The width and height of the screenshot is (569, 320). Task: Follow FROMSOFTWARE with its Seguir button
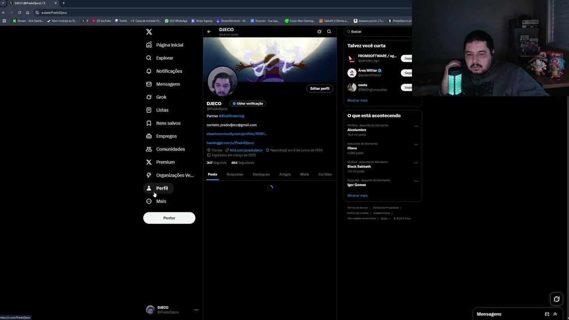tap(406, 58)
